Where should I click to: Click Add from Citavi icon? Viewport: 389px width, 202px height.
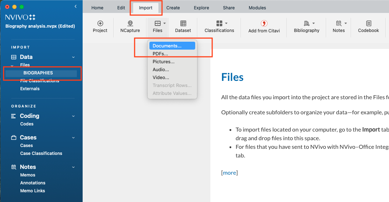[x=264, y=24]
